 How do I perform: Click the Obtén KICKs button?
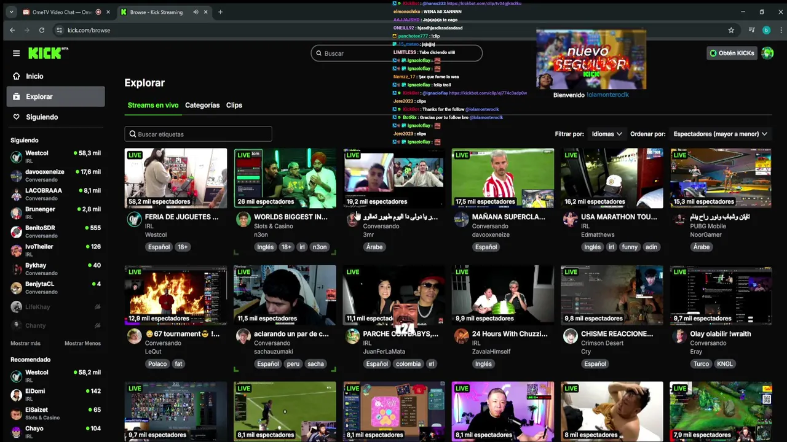pyautogui.click(x=732, y=53)
